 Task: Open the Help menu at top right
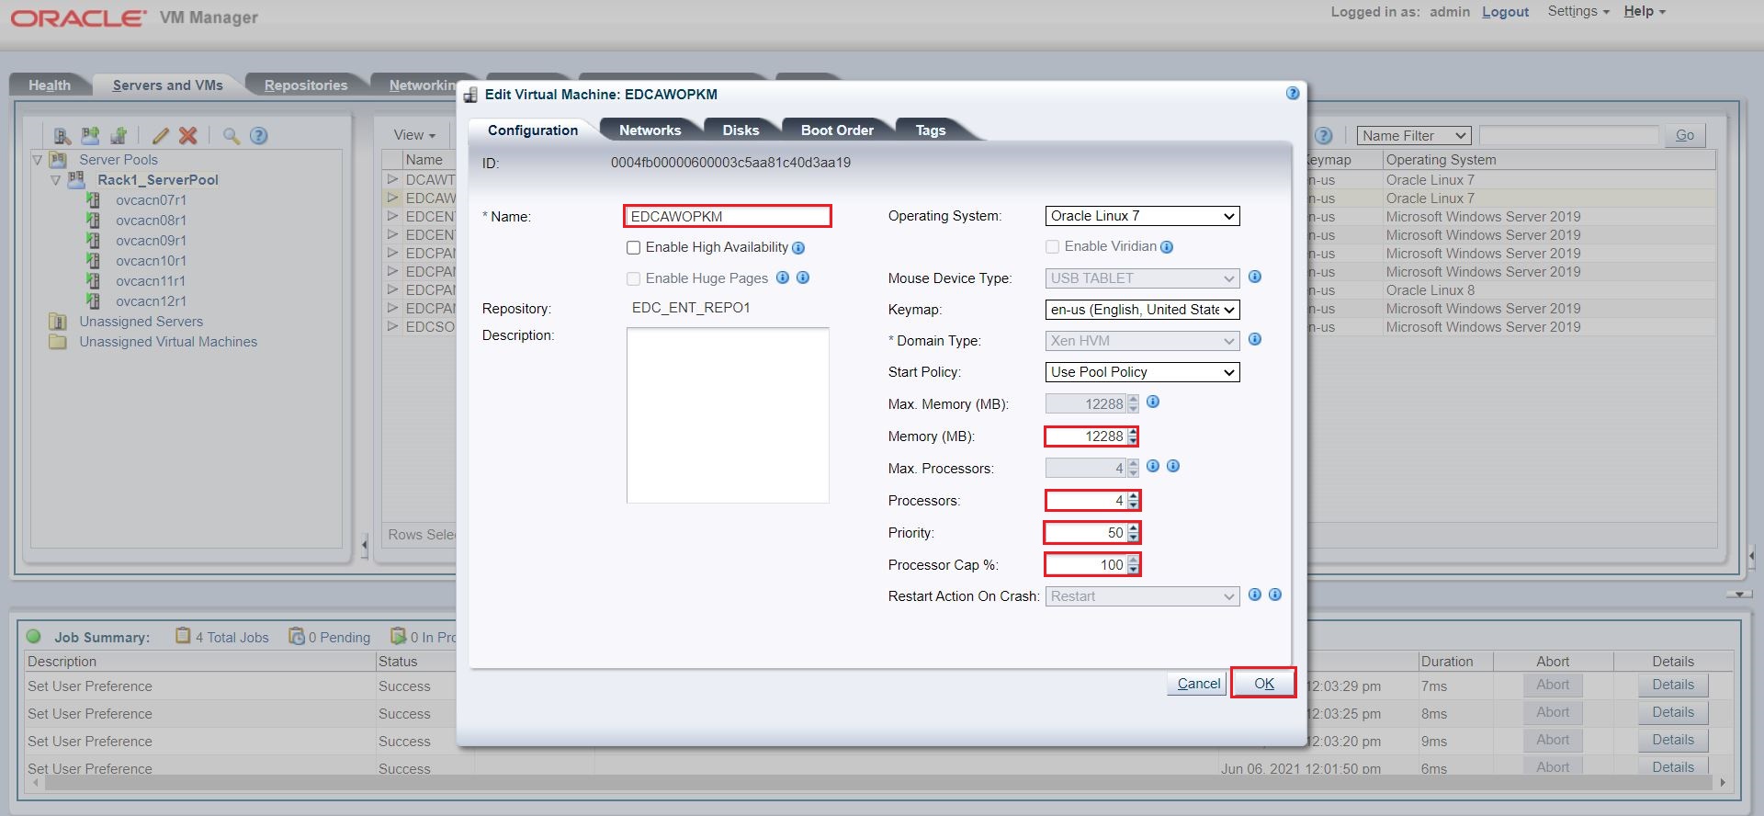pyautogui.click(x=1645, y=11)
